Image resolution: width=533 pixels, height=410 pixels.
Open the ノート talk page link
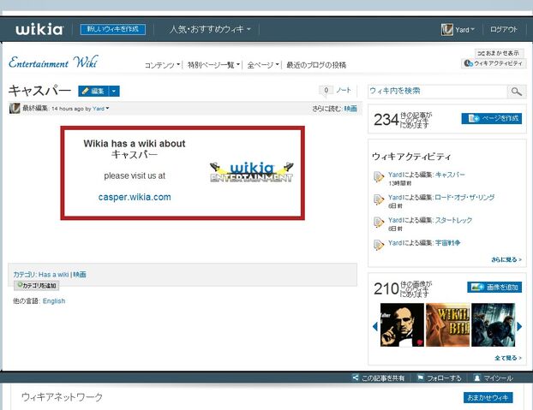[344, 90]
